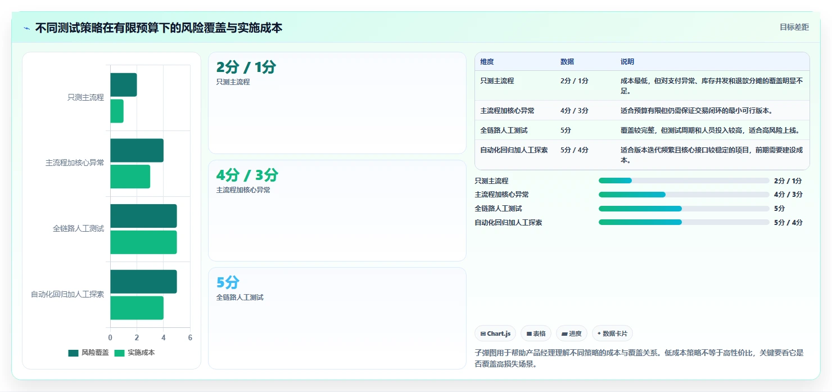Screen dimensions: 832x392
Task: Click 只测主流程 implementation cost bar in chart
Action: coord(117,111)
